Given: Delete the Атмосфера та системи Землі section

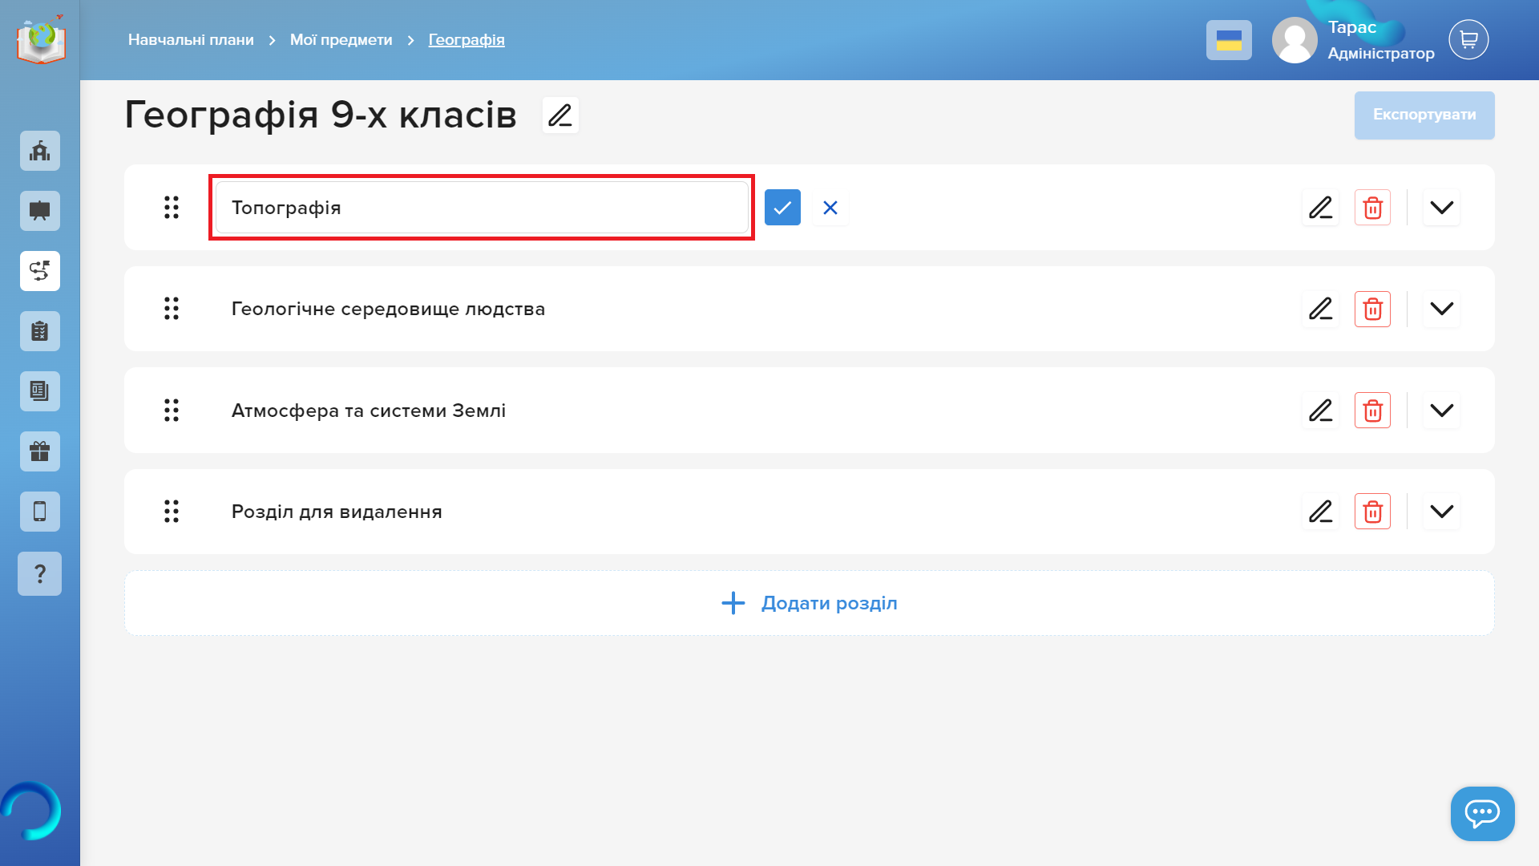Looking at the screenshot, I should [1372, 411].
